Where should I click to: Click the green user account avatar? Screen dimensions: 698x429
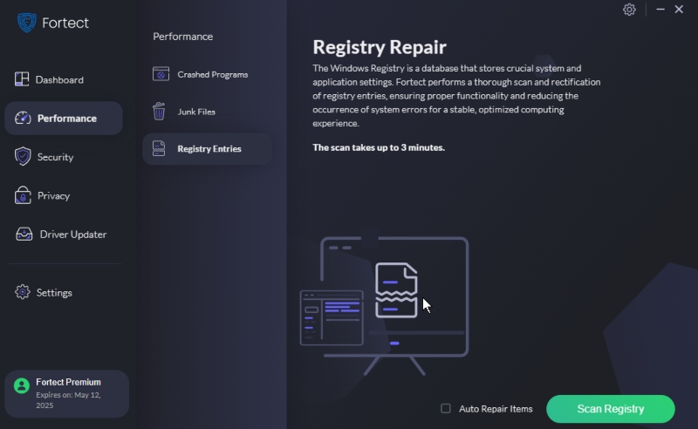tap(21, 385)
